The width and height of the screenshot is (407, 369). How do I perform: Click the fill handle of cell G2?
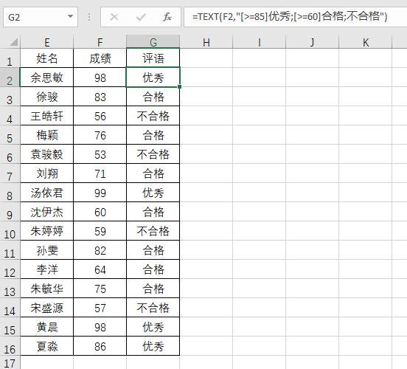coord(179,86)
